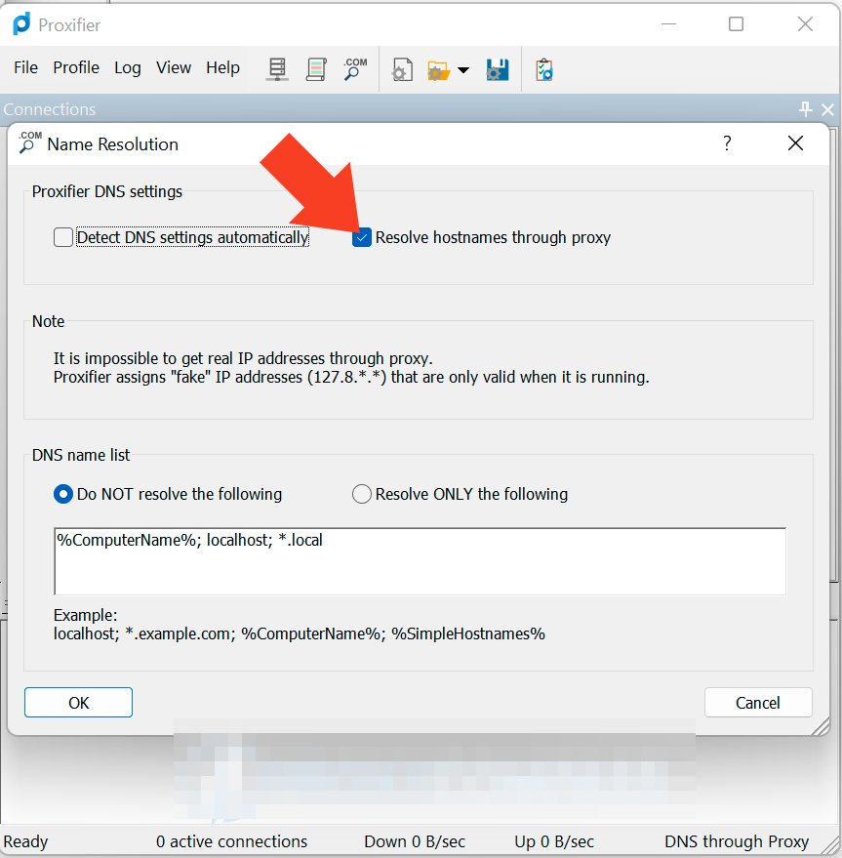Click Cancel in Name Resolution dialog
The width and height of the screenshot is (842, 858).
[x=758, y=703]
